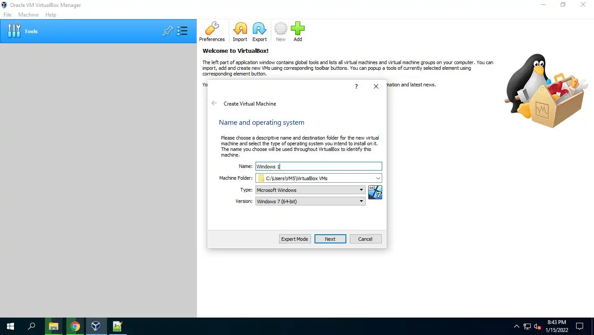Image resolution: width=594 pixels, height=335 pixels.
Task: Close the Create Virtual Machine dialog
Action: tap(376, 86)
